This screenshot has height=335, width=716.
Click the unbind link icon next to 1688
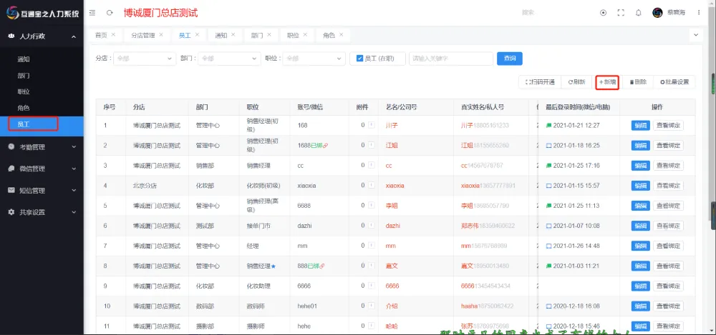(x=324, y=146)
